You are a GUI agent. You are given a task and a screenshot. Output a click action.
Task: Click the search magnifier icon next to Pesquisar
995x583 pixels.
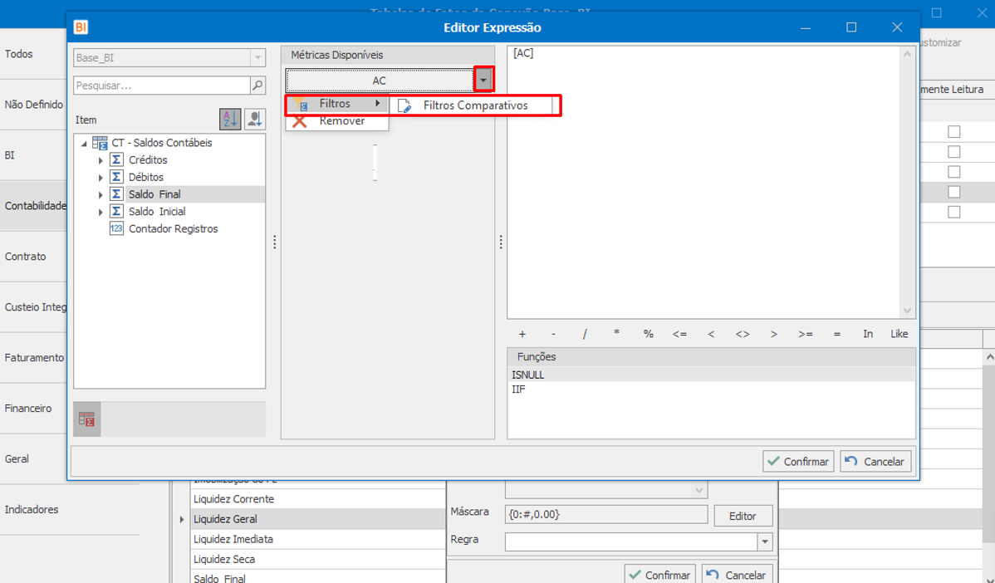click(257, 85)
